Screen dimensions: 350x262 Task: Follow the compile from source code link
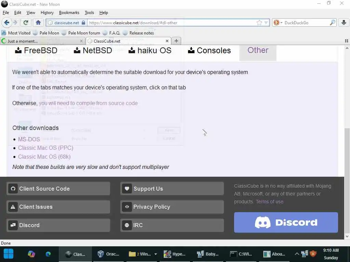88,103
